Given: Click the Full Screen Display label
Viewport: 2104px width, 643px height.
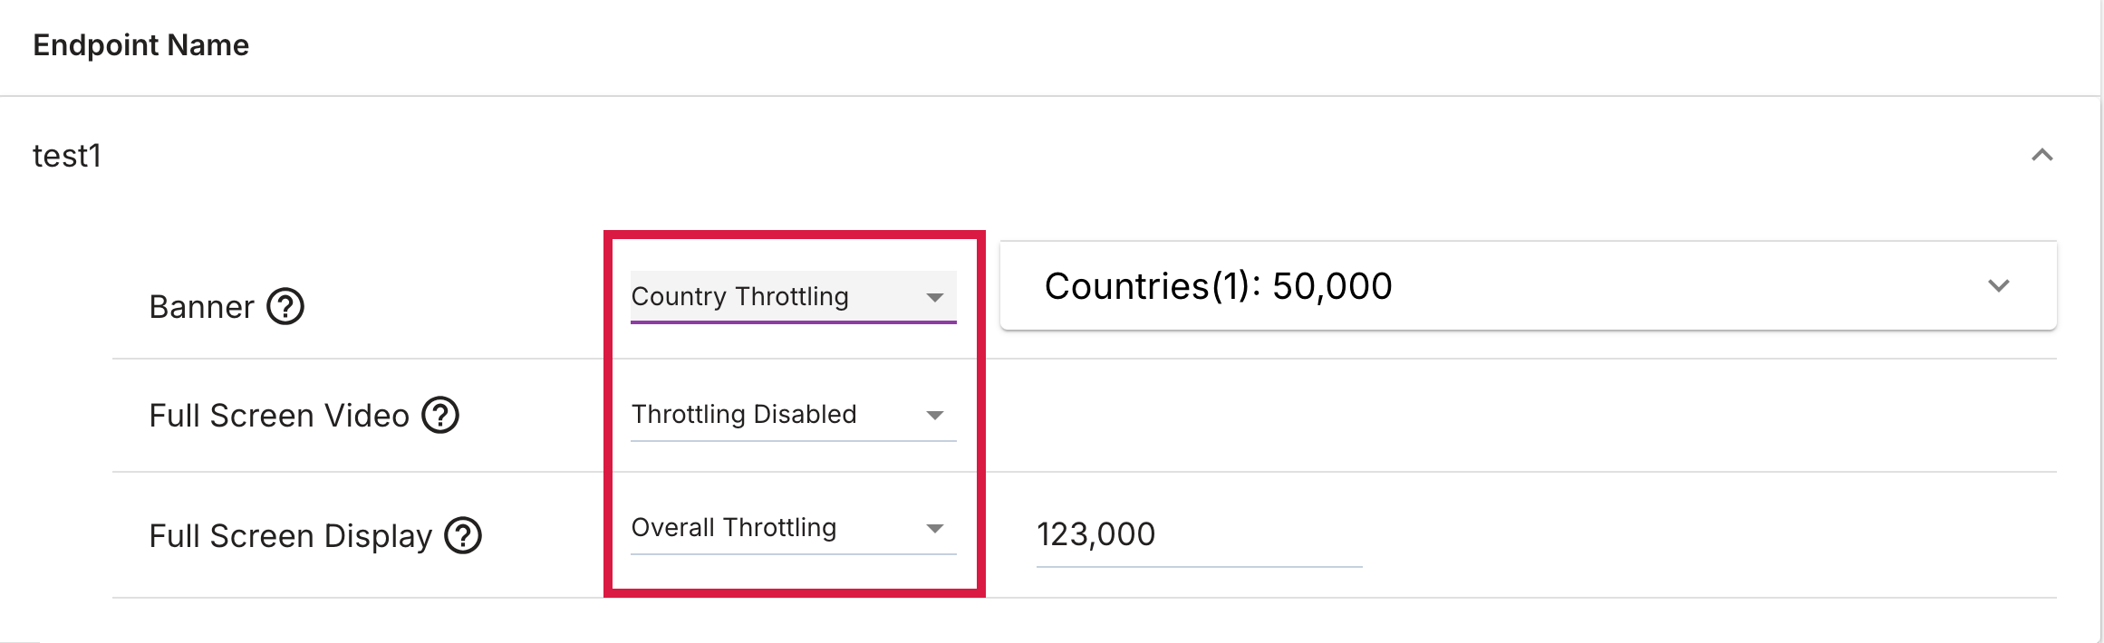Looking at the screenshot, I should click(x=290, y=536).
